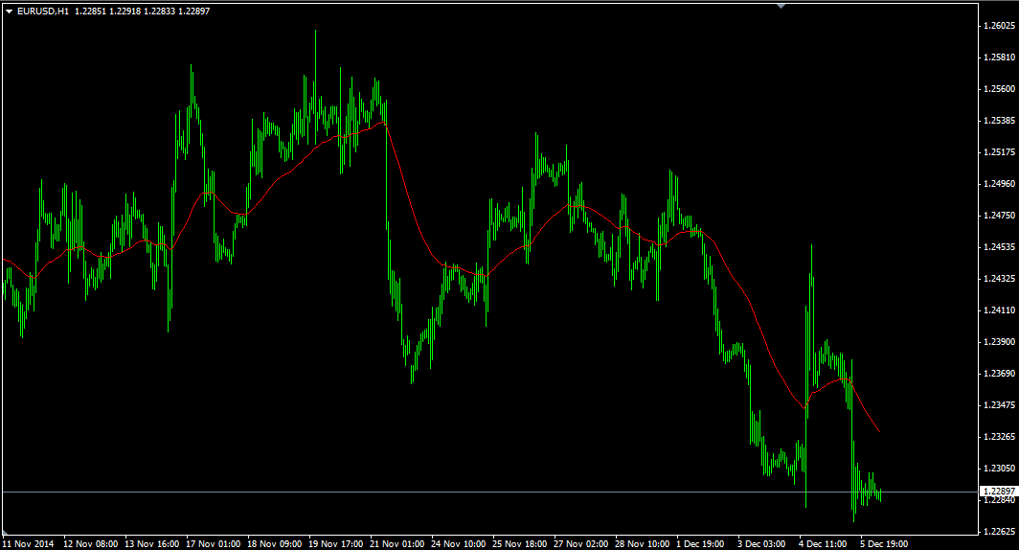Click the 1.25600 price scale label
The width and height of the screenshot is (1019, 550).
(1000, 89)
